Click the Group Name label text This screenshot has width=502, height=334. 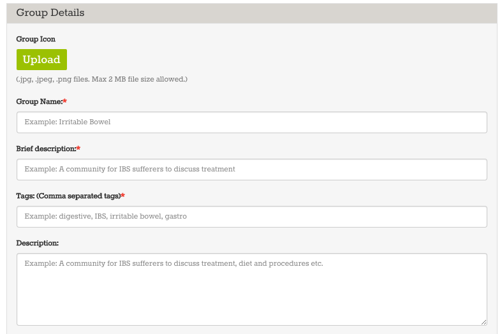(x=40, y=101)
